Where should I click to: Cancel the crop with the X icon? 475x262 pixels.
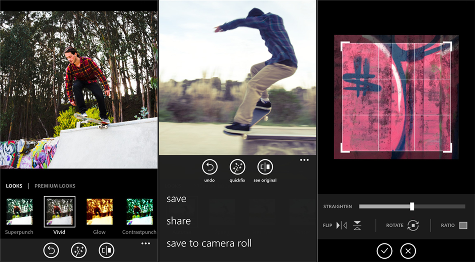[408, 251]
